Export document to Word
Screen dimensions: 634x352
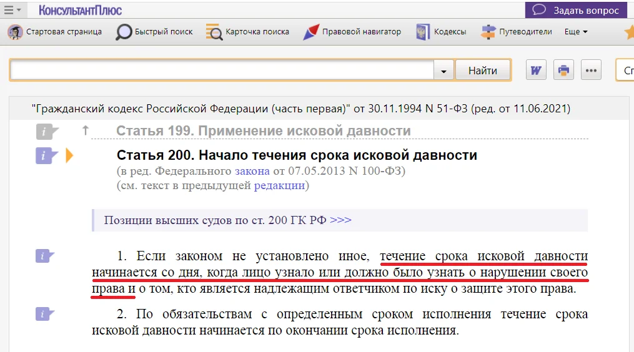[x=536, y=71]
